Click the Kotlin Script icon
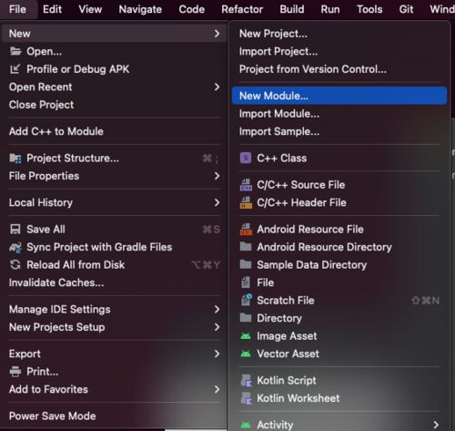 click(x=246, y=380)
